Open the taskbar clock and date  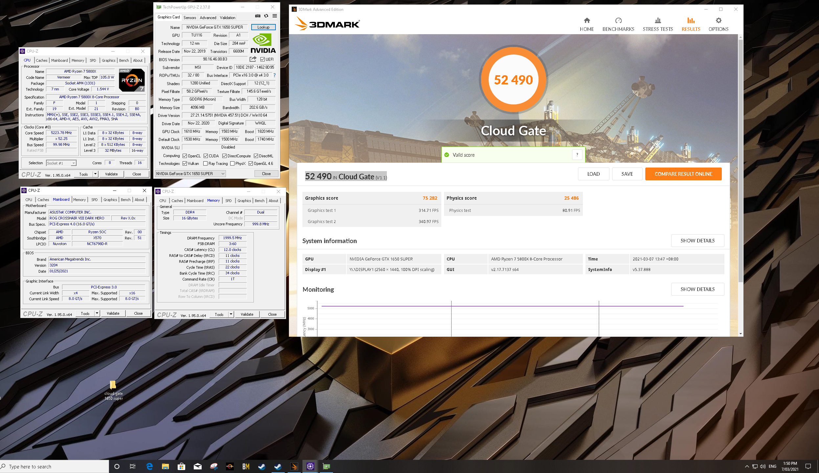[790, 466]
